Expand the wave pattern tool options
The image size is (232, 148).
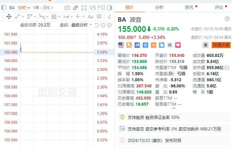[47, 17]
